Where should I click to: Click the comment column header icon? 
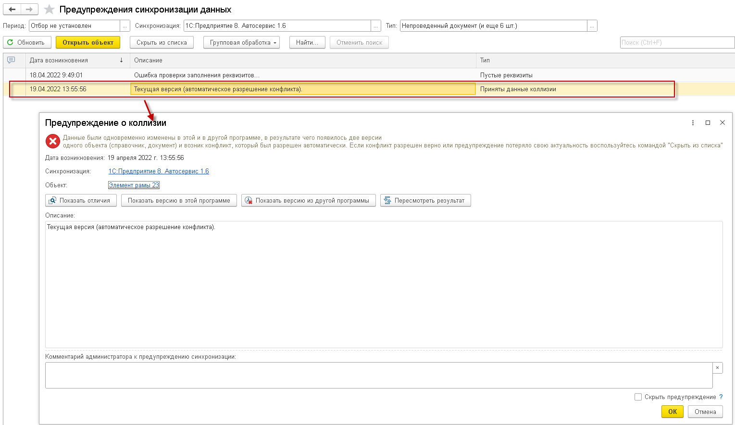(x=11, y=60)
